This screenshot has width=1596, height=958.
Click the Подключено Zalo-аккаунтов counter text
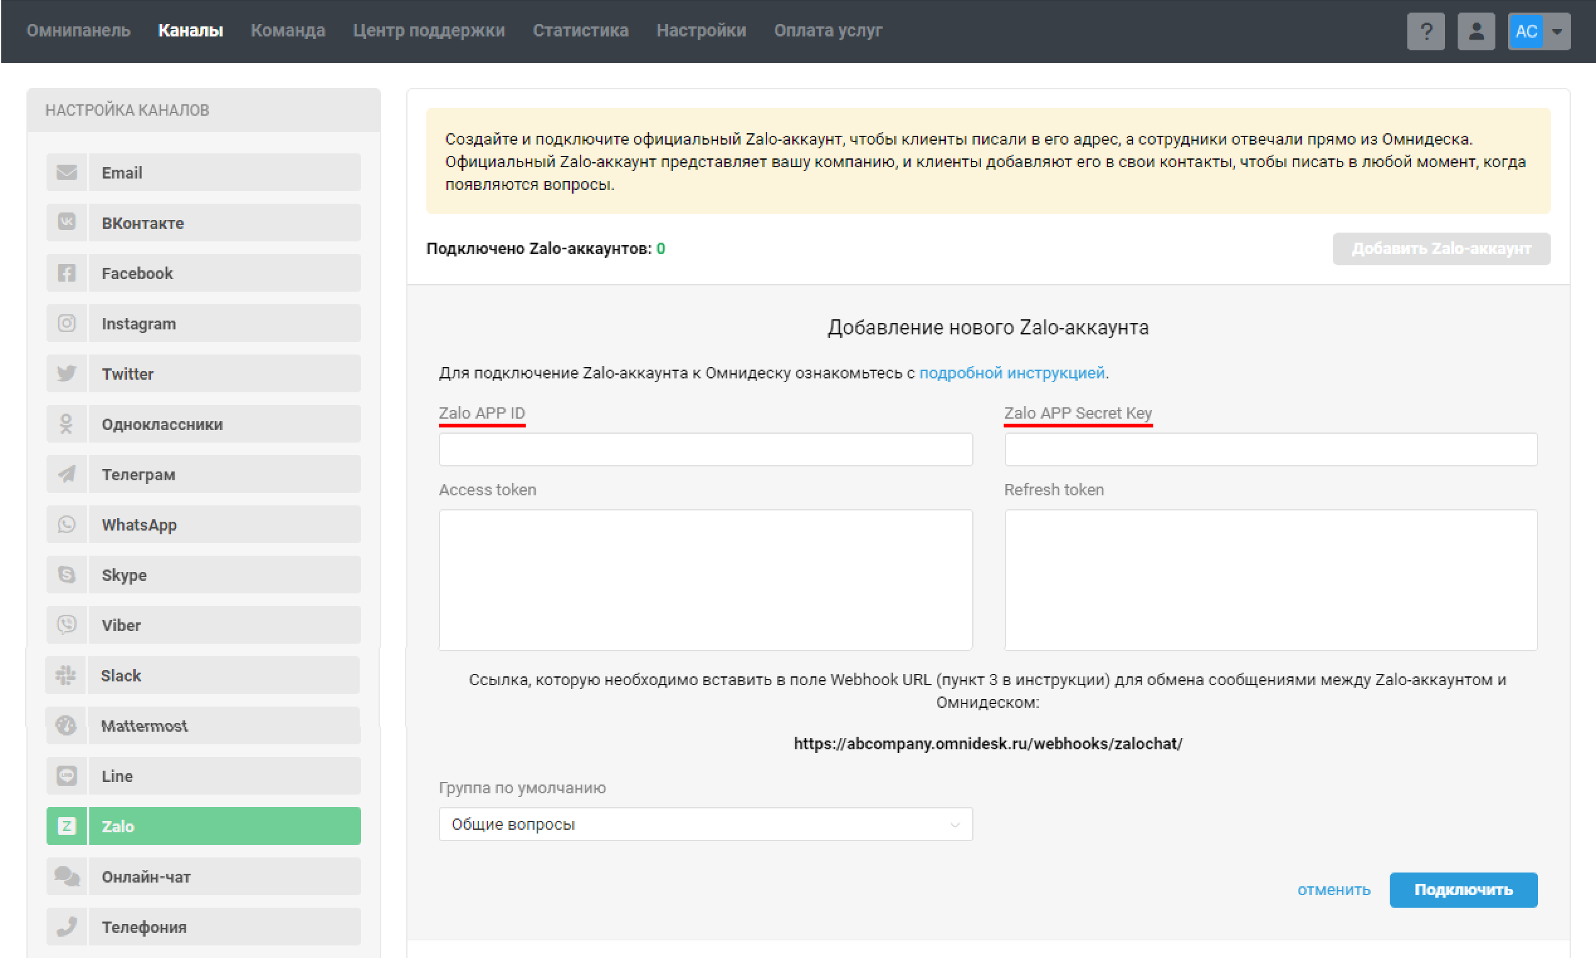(x=546, y=249)
